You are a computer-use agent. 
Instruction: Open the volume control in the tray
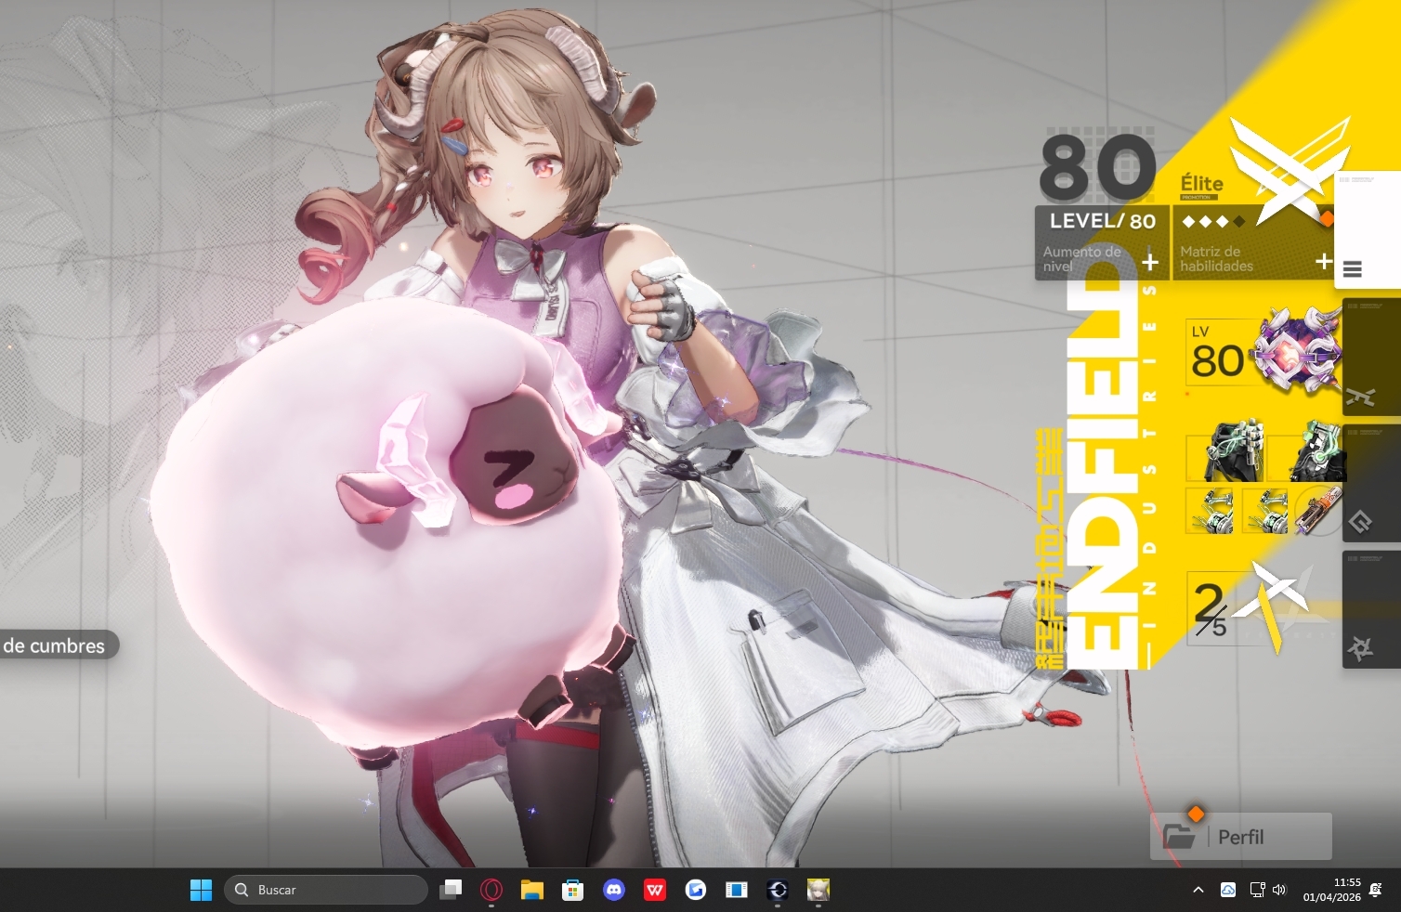point(1279,890)
